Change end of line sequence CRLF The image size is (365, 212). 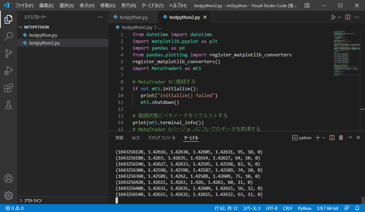288,208
